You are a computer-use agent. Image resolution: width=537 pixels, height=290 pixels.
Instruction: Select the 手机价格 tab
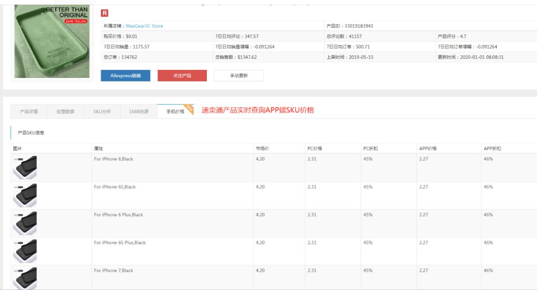176,112
